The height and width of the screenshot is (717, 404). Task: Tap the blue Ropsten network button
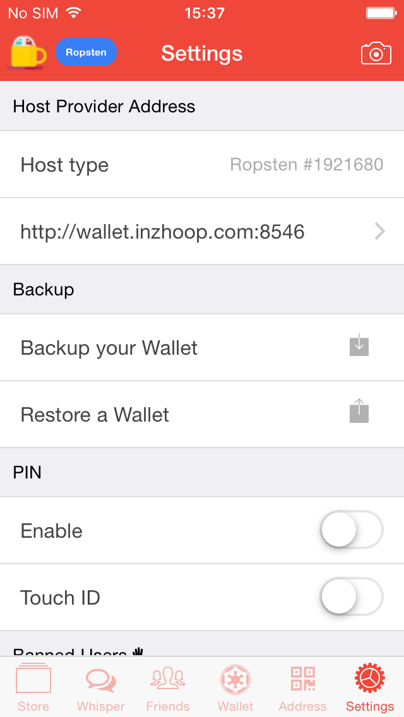pyautogui.click(x=86, y=52)
